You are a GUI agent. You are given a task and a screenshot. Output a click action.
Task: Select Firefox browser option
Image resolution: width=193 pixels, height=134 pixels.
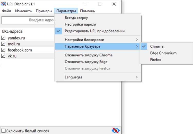click(166, 60)
